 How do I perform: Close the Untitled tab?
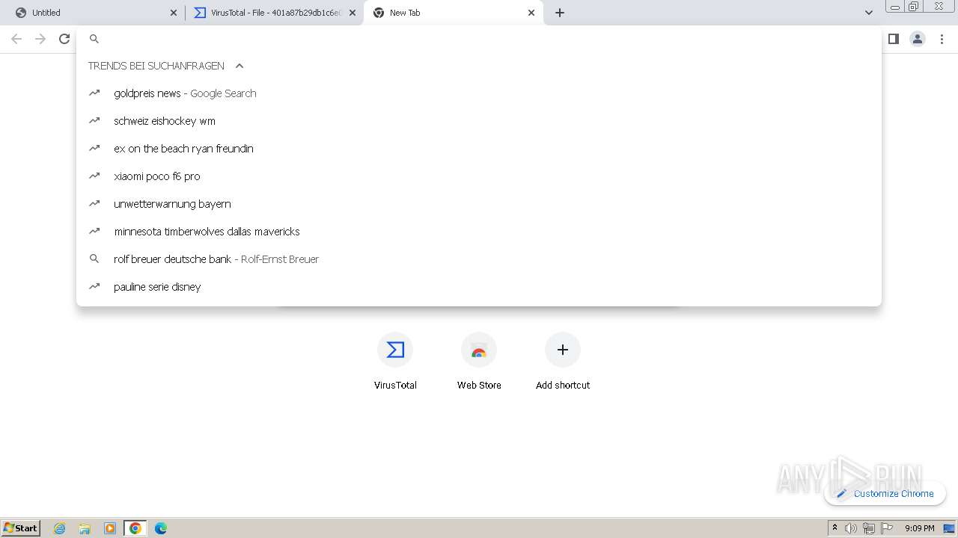click(x=174, y=13)
